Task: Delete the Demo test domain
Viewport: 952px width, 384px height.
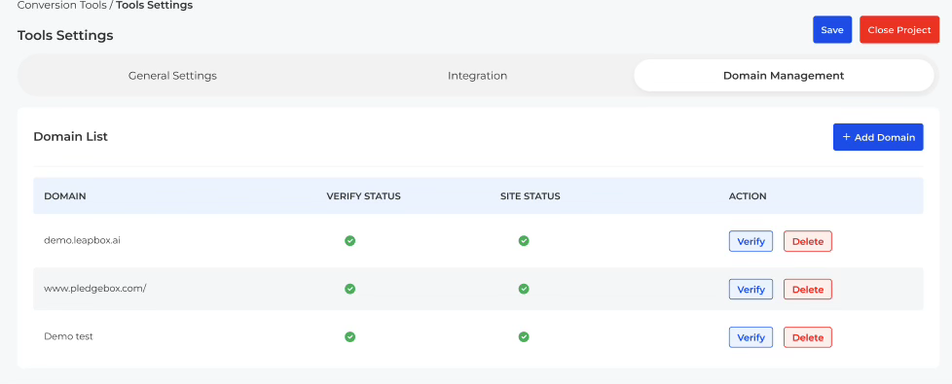Action: [x=808, y=337]
